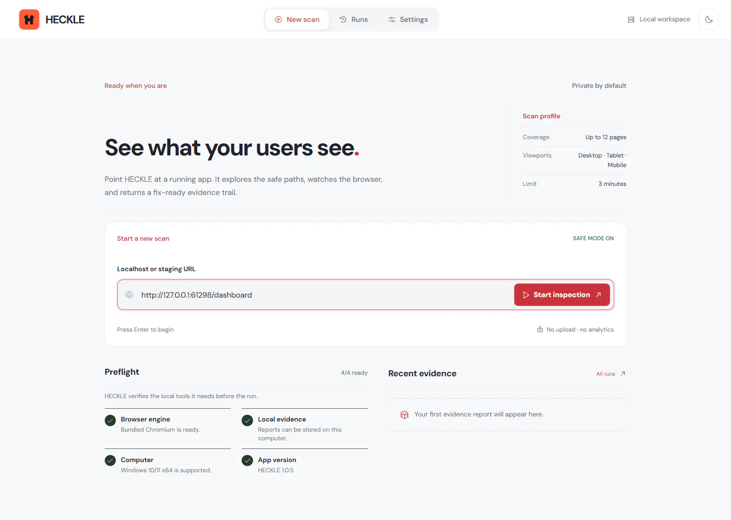Start inspection of the URL
The height and width of the screenshot is (520, 731).
click(562, 295)
